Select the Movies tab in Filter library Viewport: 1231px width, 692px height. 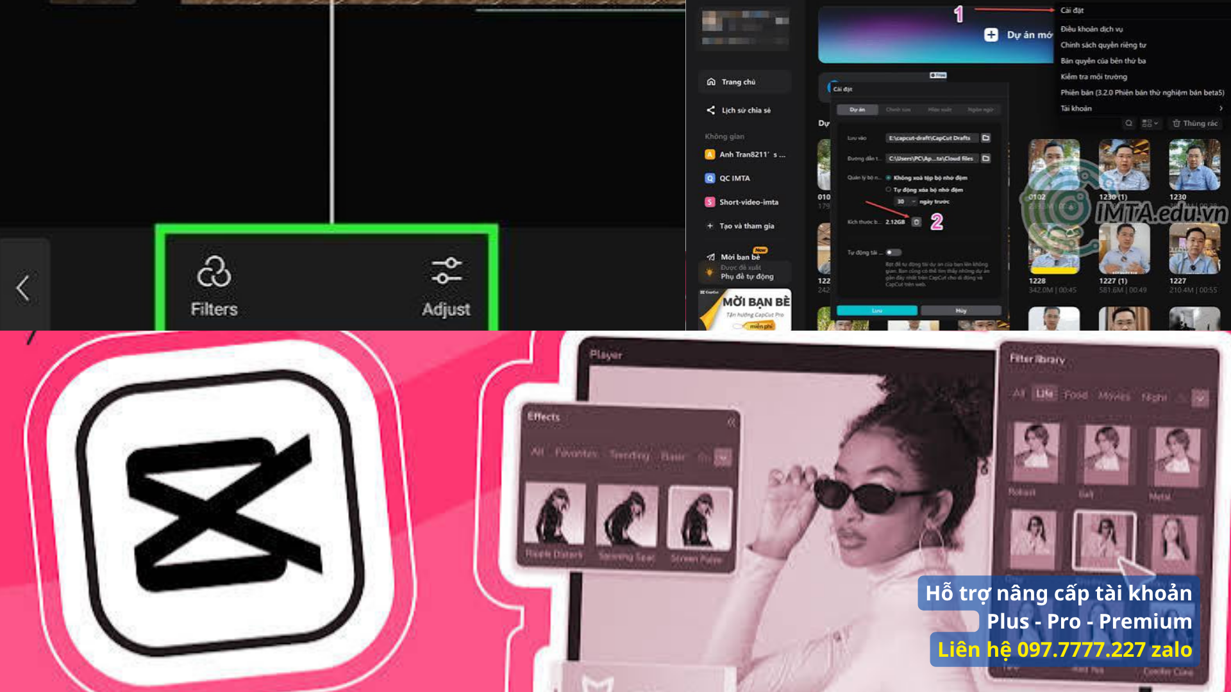[x=1114, y=396]
